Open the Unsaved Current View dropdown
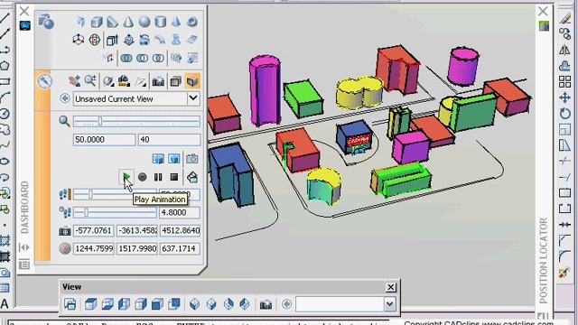The image size is (578, 325). (x=193, y=98)
